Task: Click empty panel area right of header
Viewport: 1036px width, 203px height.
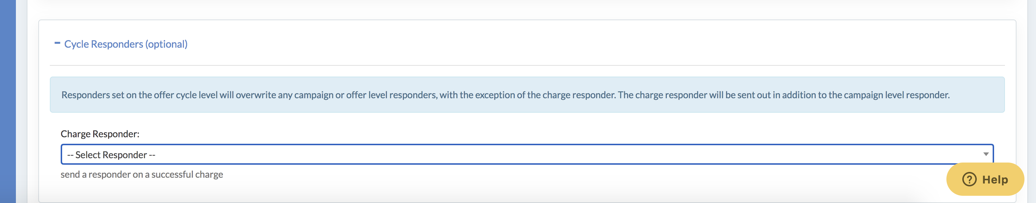Action: (x=603, y=43)
